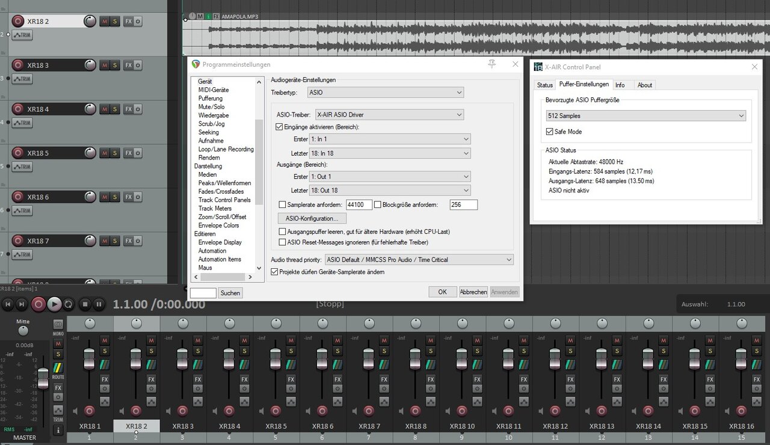770x445 pixels.
Task: Click the volume fader on mixer channel XR18 2
Action: pos(135,358)
